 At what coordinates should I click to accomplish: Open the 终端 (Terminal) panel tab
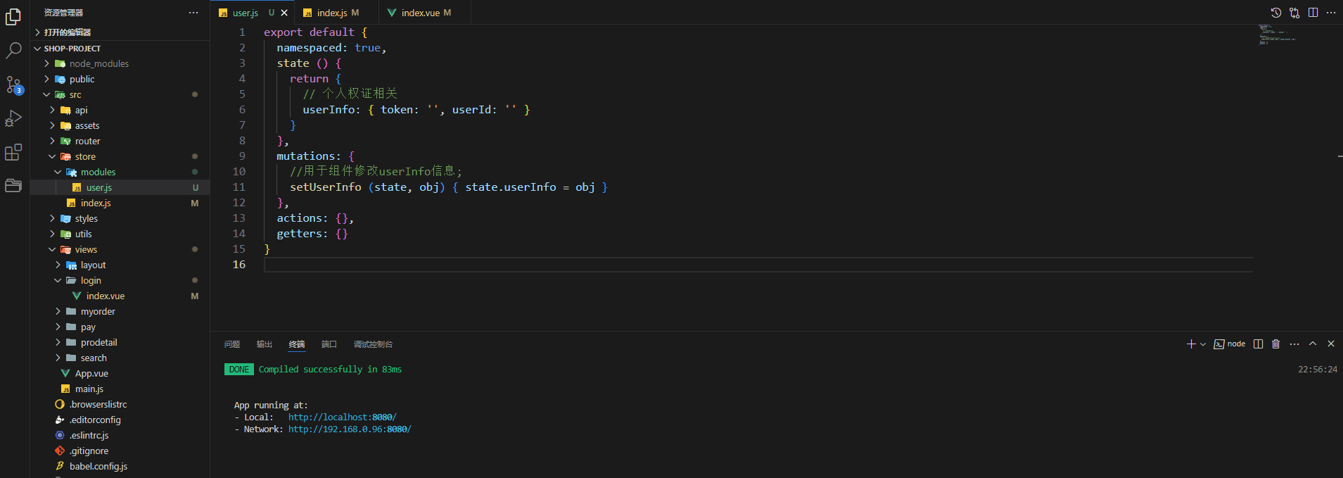(297, 344)
